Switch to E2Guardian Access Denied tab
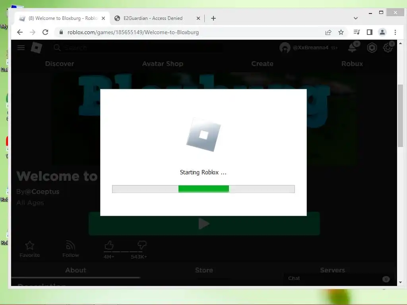The height and width of the screenshot is (305, 407). 153,18
